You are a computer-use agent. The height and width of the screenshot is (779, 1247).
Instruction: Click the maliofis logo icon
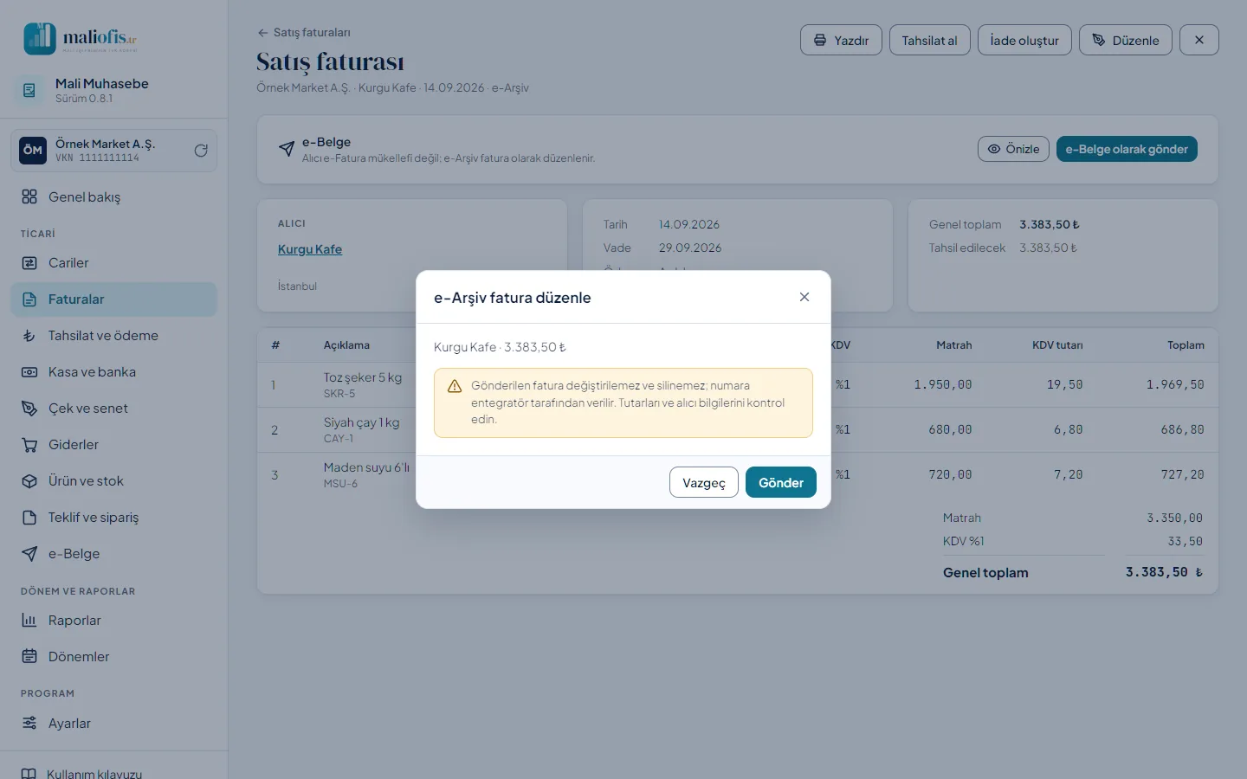tap(40, 38)
